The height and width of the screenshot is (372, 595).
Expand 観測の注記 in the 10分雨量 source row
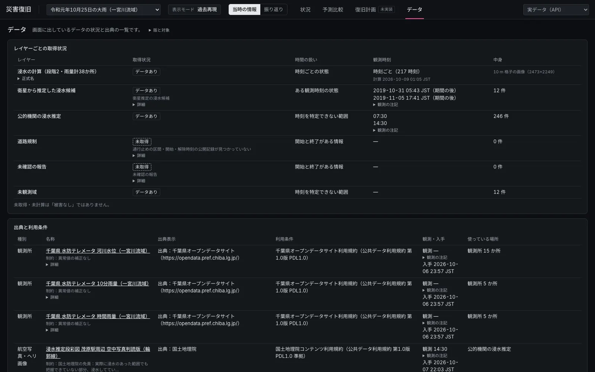pyautogui.click(x=435, y=291)
